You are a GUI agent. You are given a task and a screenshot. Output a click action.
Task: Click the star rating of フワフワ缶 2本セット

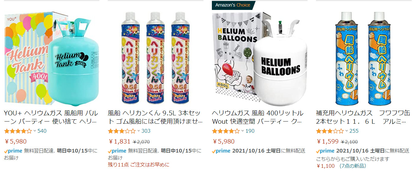tap(330, 131)
